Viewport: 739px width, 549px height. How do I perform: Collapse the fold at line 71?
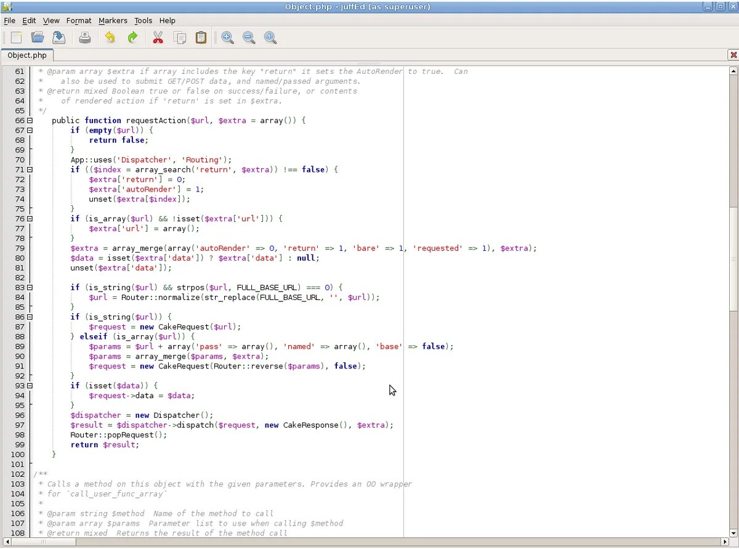[30, 169]
